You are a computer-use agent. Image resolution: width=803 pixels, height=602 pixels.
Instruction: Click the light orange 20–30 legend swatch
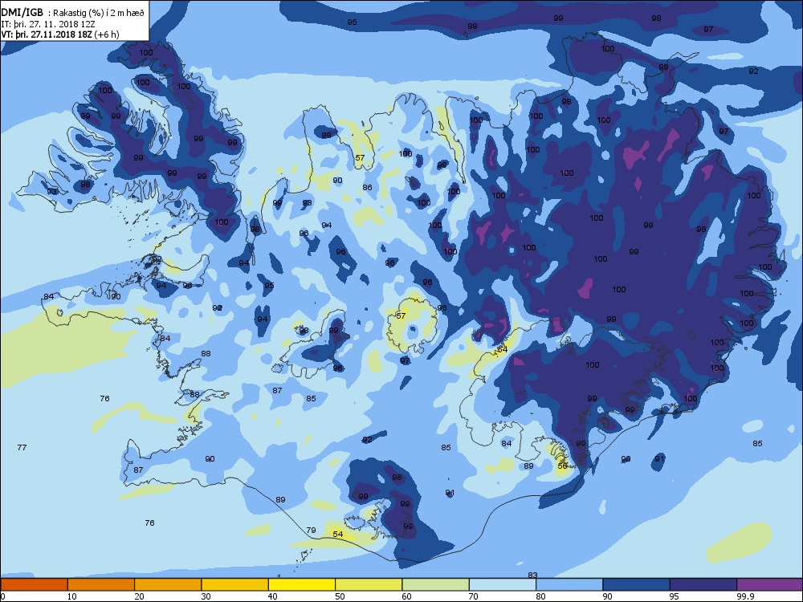click(168, 584)
